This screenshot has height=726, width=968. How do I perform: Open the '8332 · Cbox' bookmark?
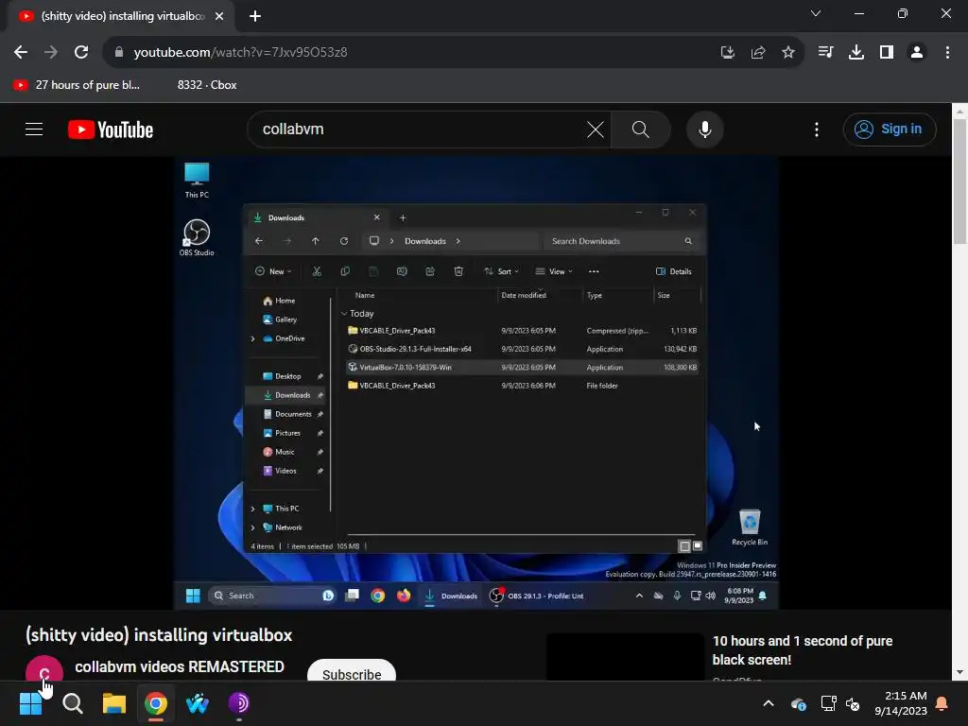[207, 85]
